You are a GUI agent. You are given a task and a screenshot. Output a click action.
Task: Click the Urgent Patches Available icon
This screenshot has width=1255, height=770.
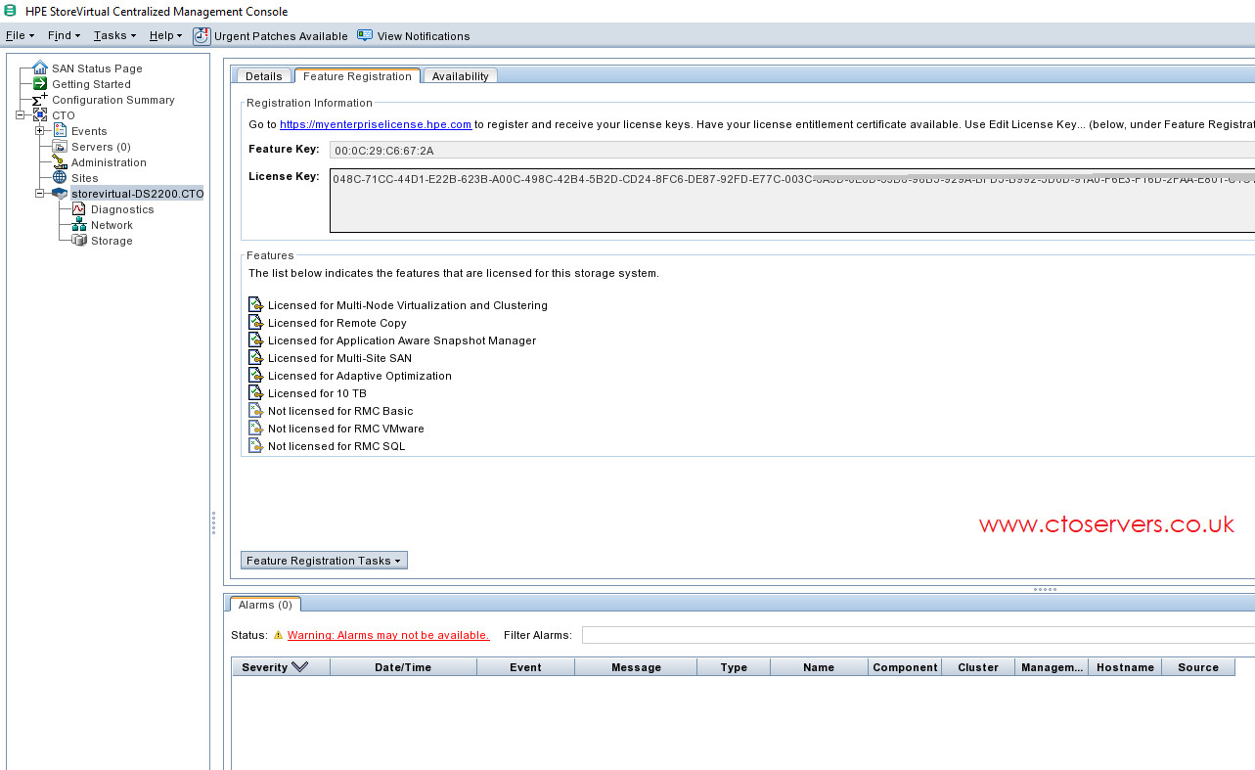click(x=202, y=36)
